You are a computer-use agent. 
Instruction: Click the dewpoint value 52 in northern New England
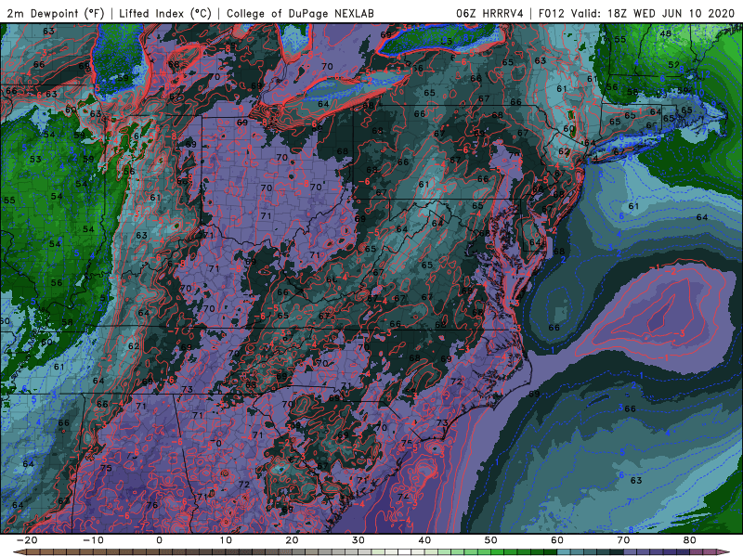674,65
